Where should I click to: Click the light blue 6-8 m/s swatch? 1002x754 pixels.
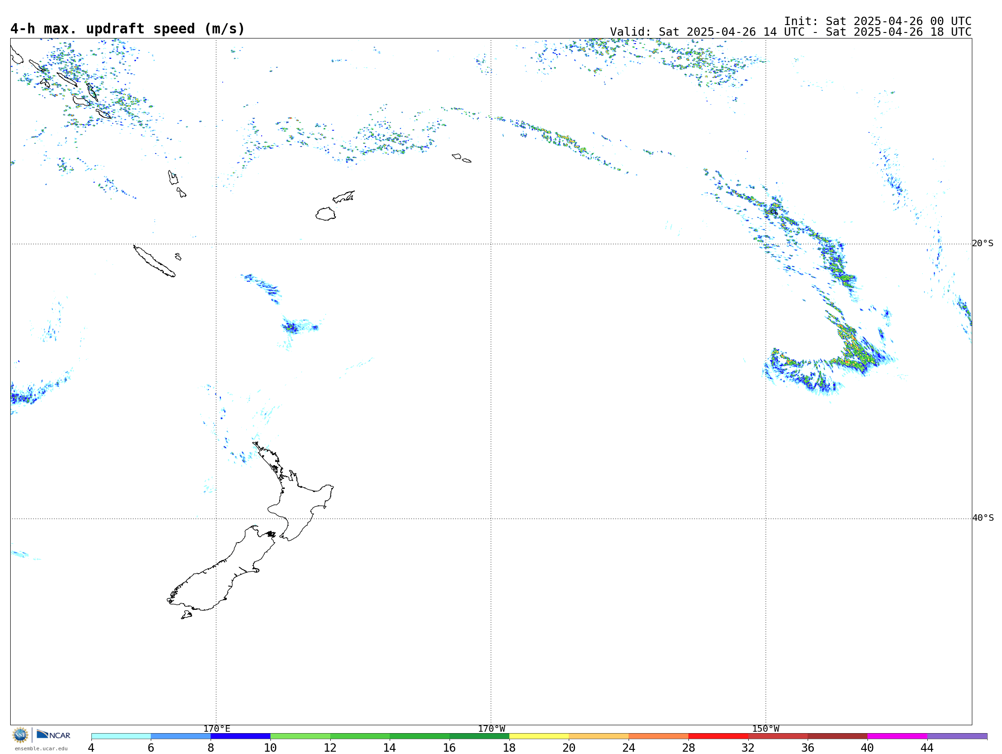pyautogui.click(x=181, y=736)
